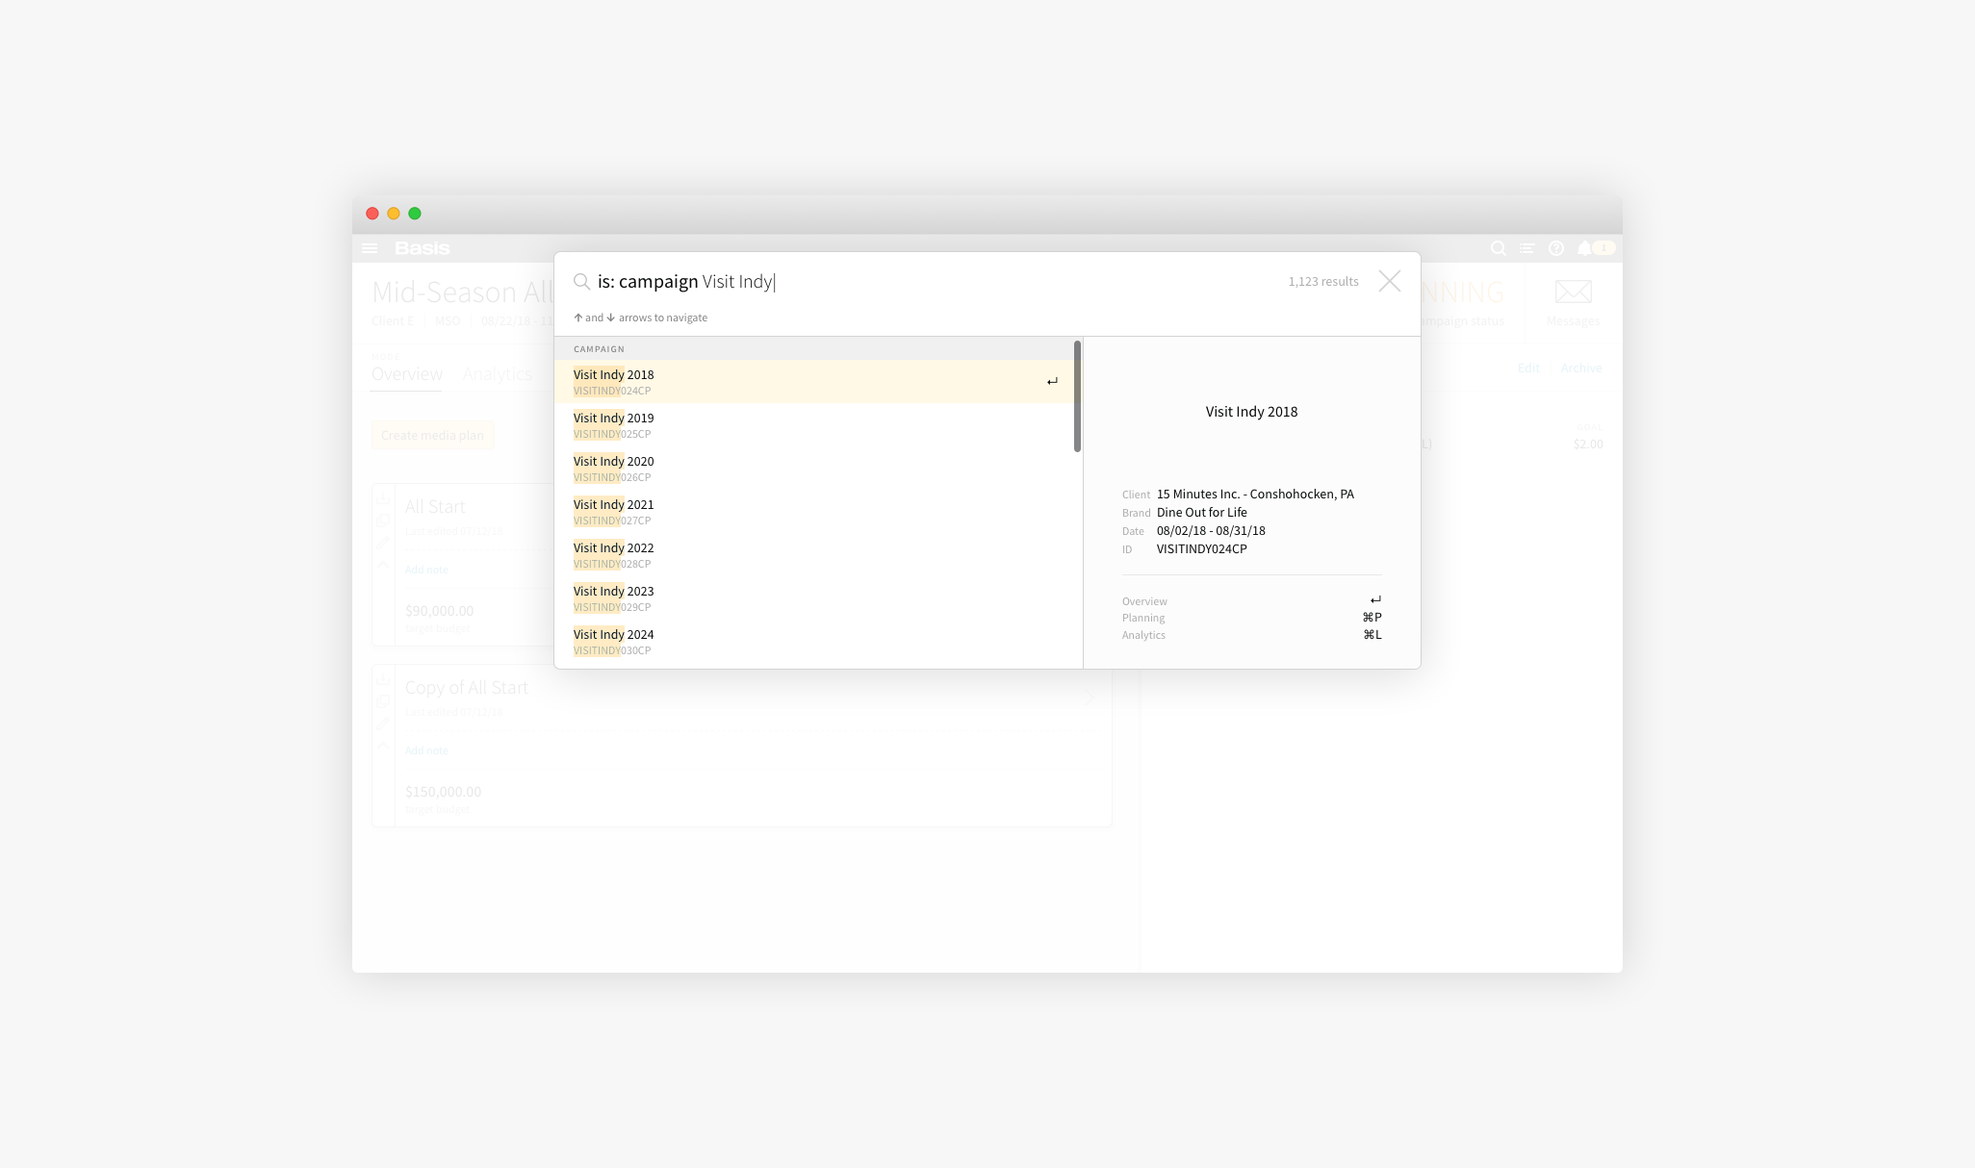Screen dimensions: 1975x1168
Task: Open the Messages envelope icon
Action: point(1573,292)
